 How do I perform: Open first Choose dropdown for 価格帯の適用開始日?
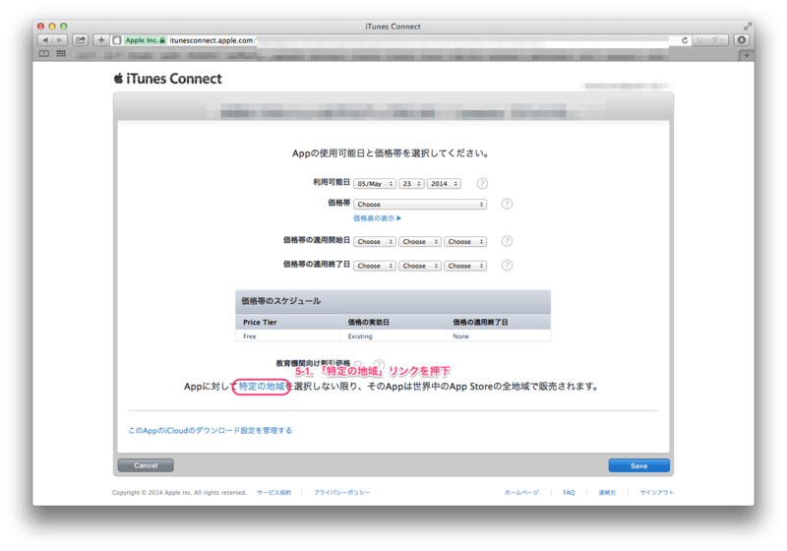(375, 241)
